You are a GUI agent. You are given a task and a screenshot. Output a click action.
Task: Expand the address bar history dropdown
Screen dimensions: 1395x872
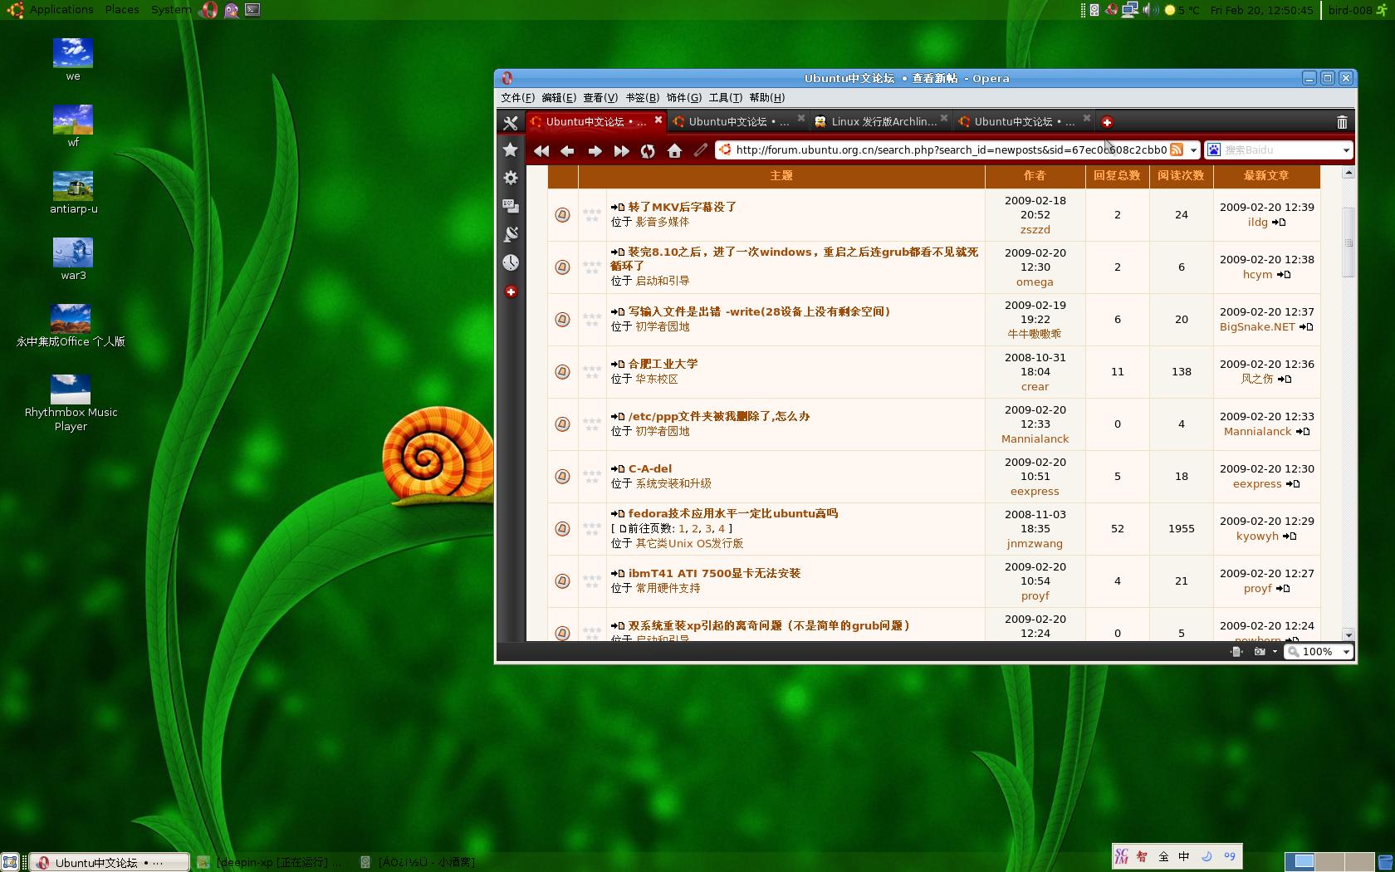click(x=1193, y=150)
